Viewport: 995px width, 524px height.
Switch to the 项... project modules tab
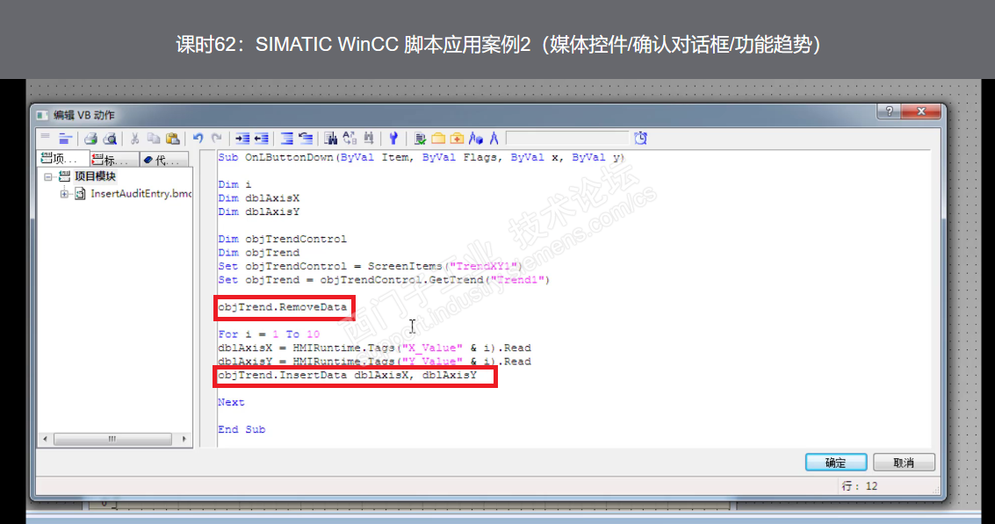pos(63,159)
